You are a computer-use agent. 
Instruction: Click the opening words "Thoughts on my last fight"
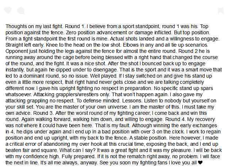pyautogui.click(x=34, y=26)
